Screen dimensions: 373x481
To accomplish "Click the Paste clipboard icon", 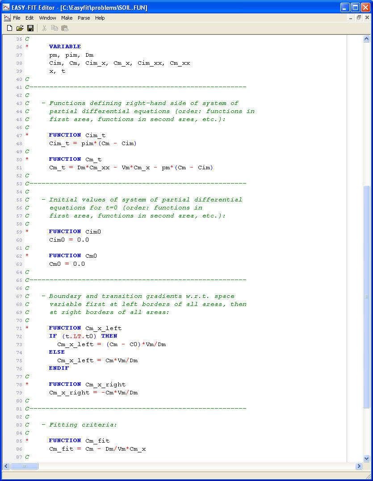I will 65,28.
